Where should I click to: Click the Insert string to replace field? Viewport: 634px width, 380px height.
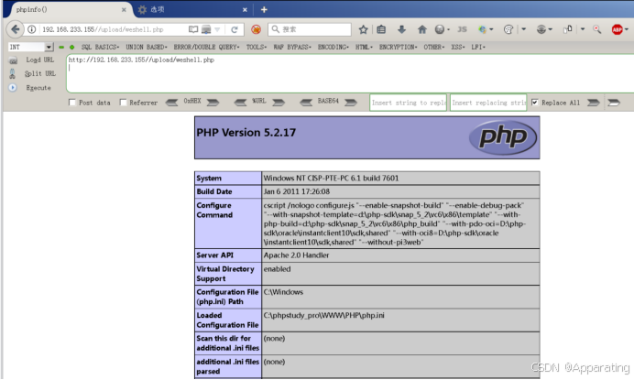[x=408, y=103]
